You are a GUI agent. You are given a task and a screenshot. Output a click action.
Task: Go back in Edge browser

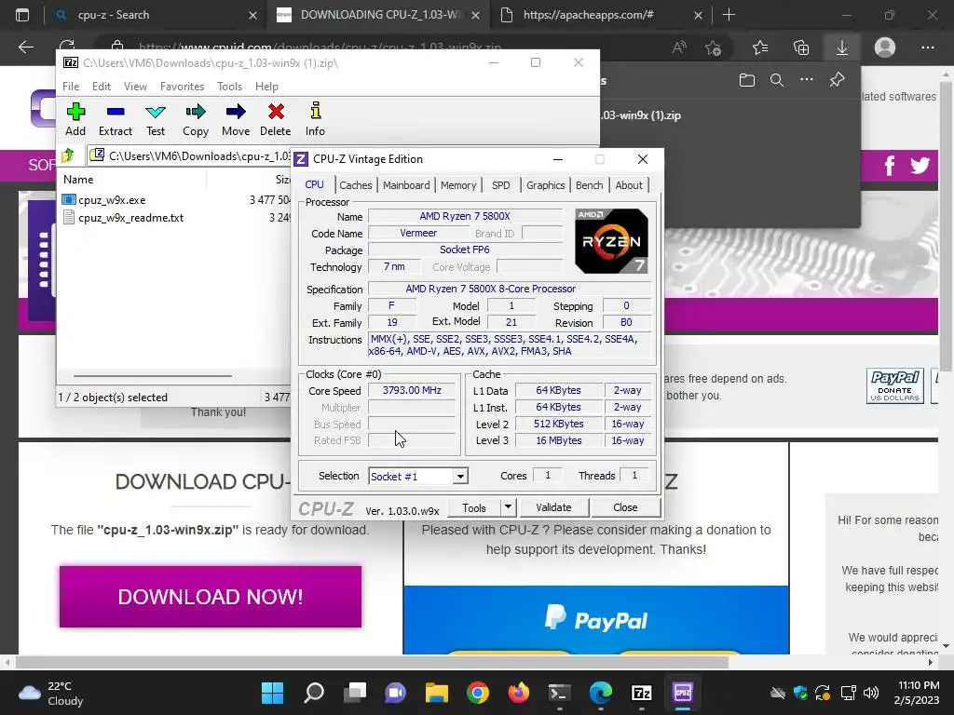[x=25, y=47]
